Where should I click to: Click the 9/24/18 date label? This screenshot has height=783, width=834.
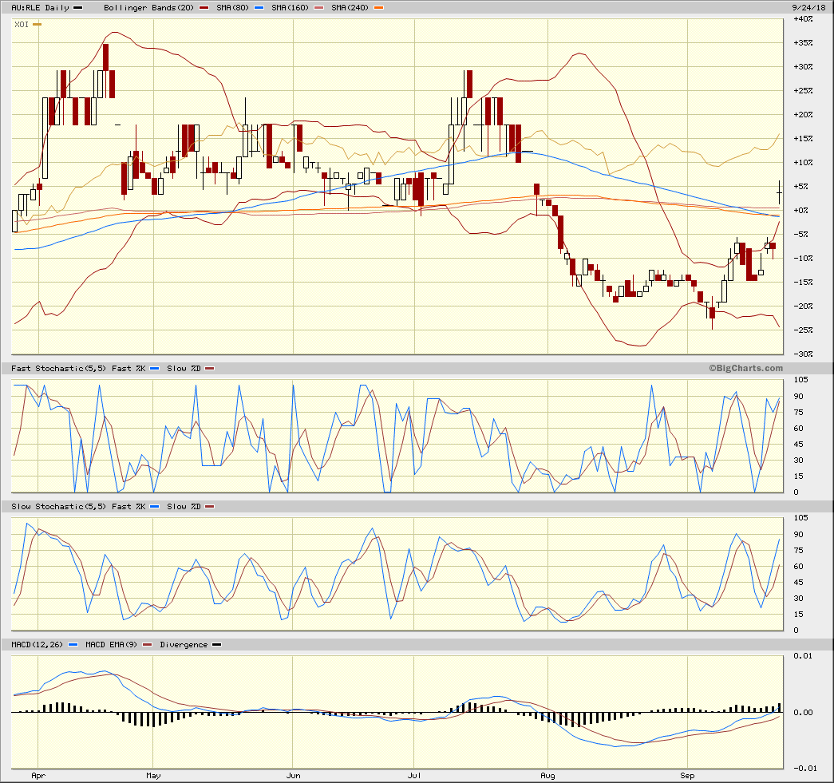(809, 8)
